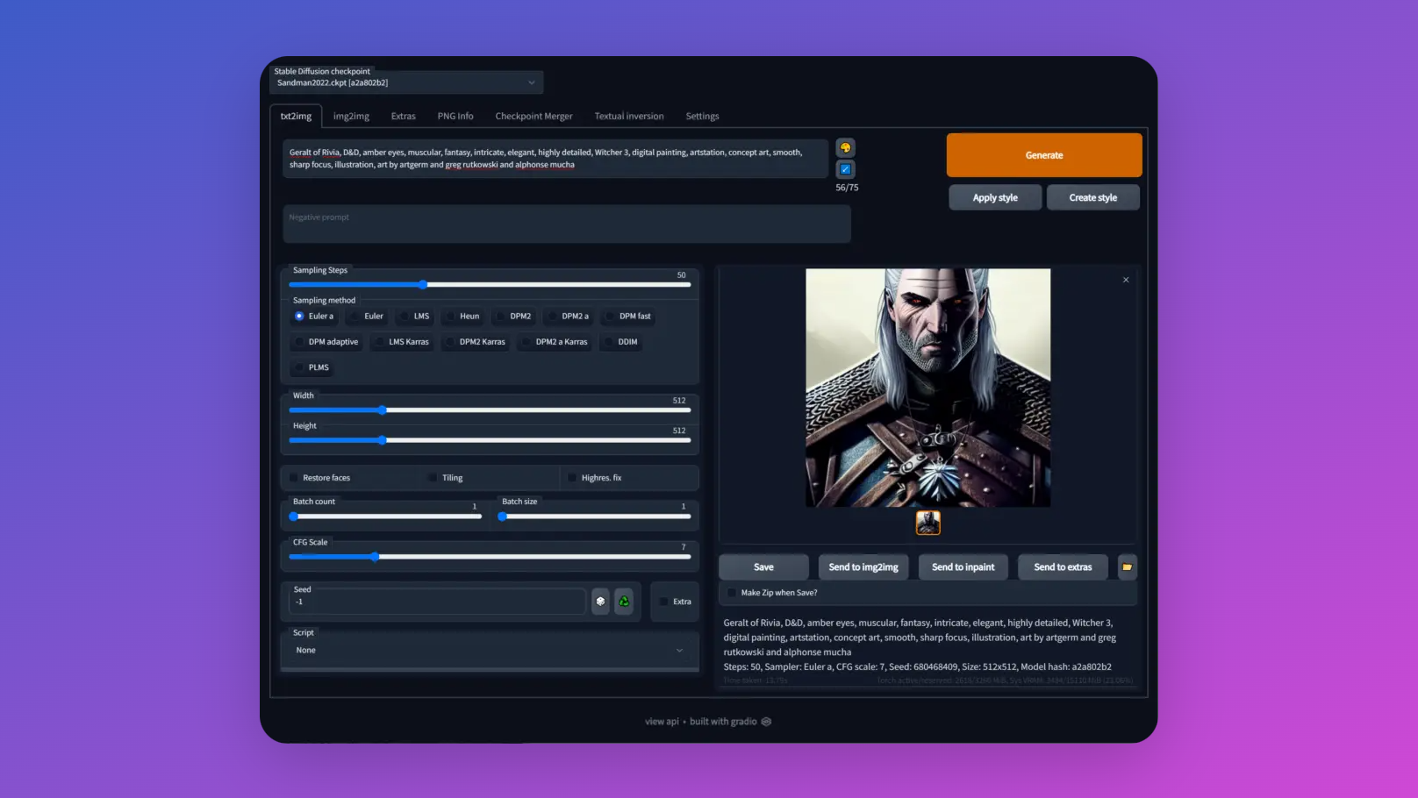Select DPM2 a sampler
The height and width of the screenshot is (798, 1418).
tap(569, 317)
